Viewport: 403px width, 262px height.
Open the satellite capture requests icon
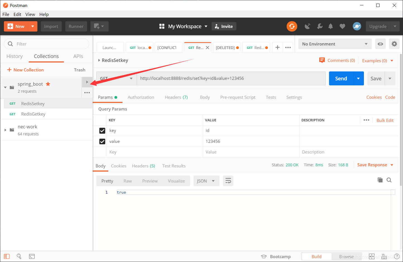pos(308,27)
